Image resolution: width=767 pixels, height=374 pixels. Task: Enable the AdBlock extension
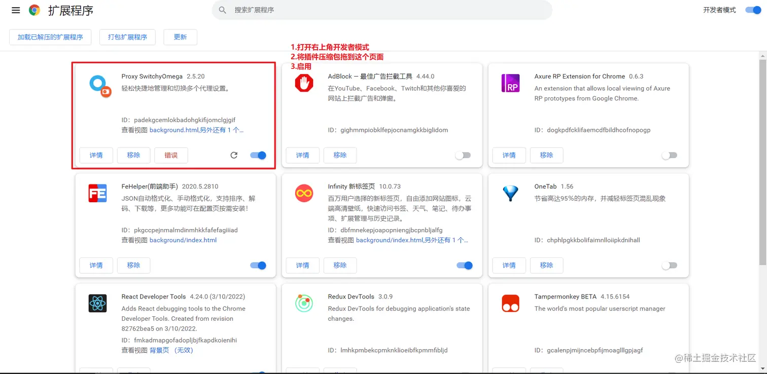click(463, 155)
